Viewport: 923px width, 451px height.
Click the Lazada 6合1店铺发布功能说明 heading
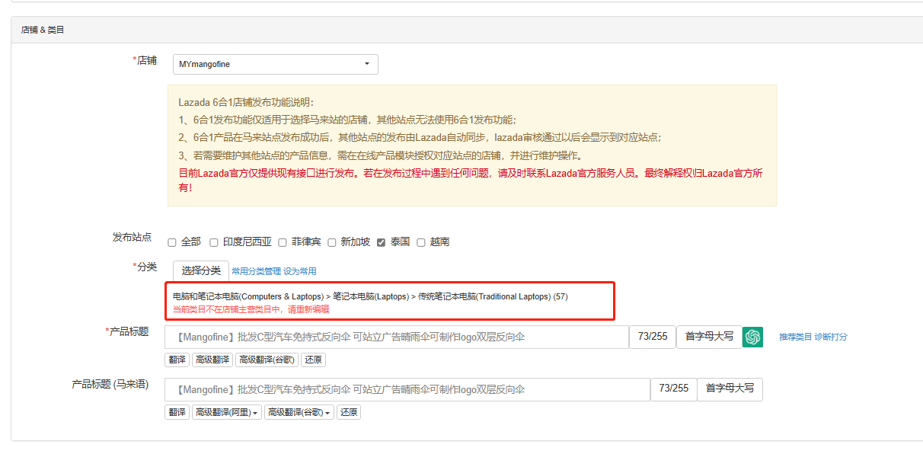246,102
